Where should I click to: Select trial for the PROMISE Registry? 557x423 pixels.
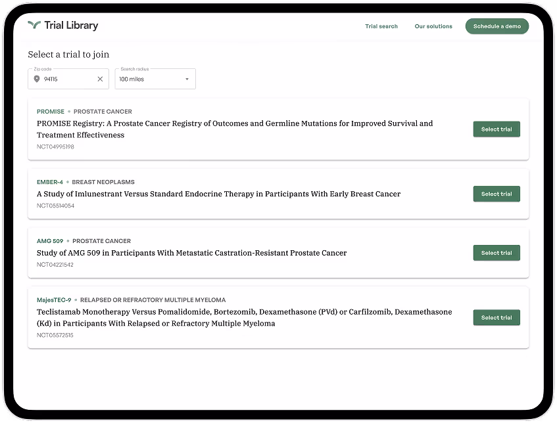tap(496, 129)
